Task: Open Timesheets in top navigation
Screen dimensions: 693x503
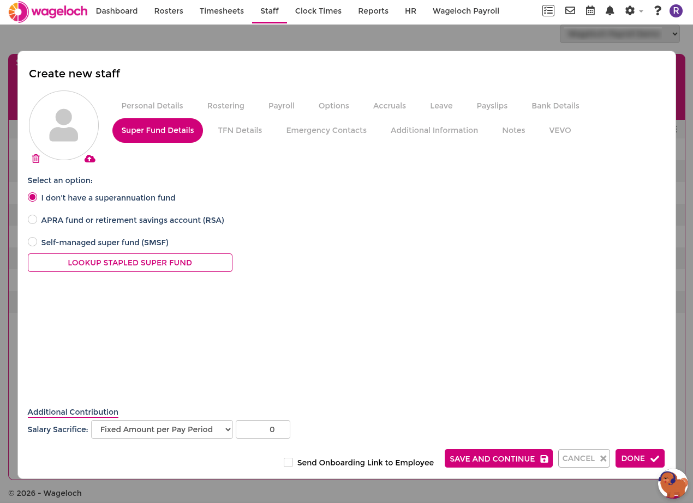Action: click(x=222, y=11)
